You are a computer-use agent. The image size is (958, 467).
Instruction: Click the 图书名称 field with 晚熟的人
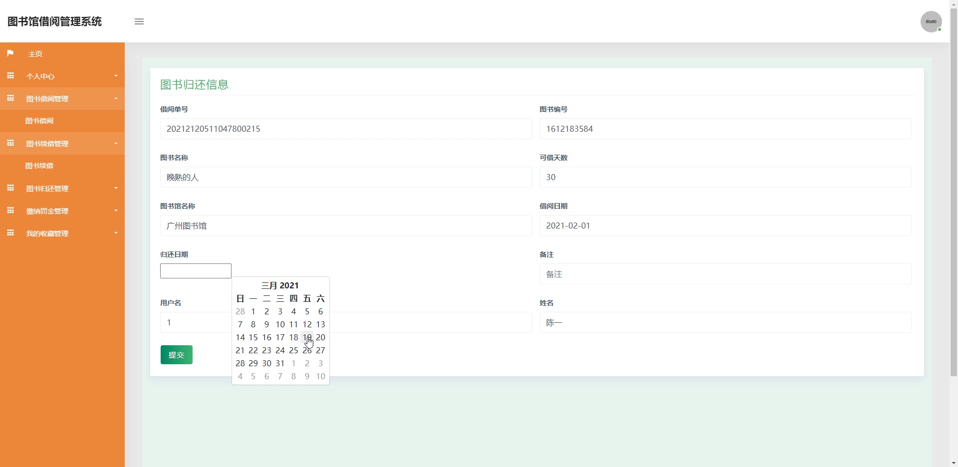click(x=346, y=177)
